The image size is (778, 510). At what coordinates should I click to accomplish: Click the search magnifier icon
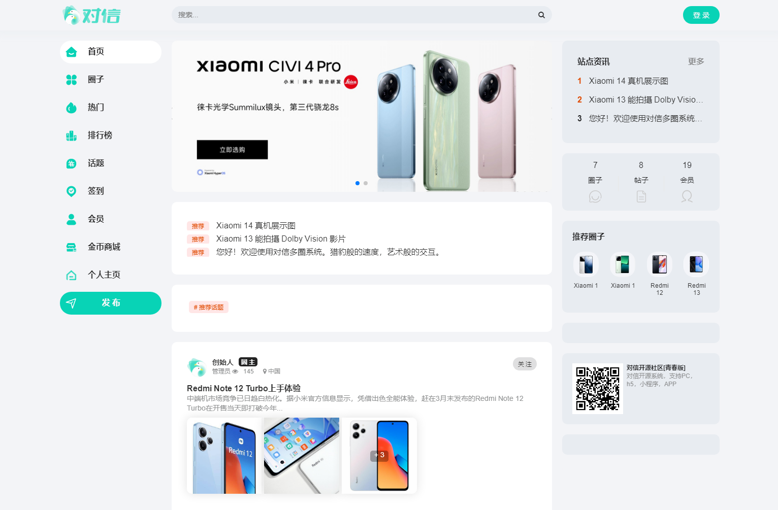(x=541, y=15)
